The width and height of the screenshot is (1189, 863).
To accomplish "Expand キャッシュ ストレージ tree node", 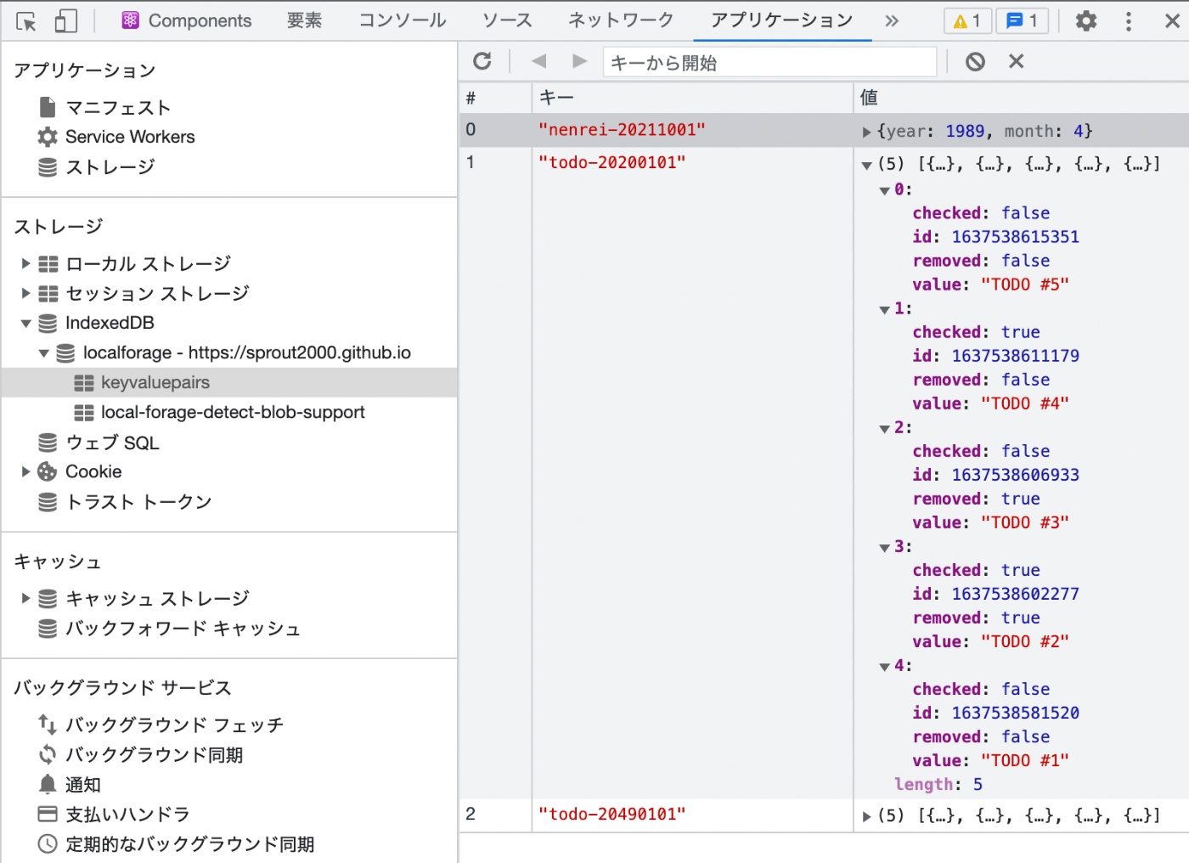I will coord(26,599).
